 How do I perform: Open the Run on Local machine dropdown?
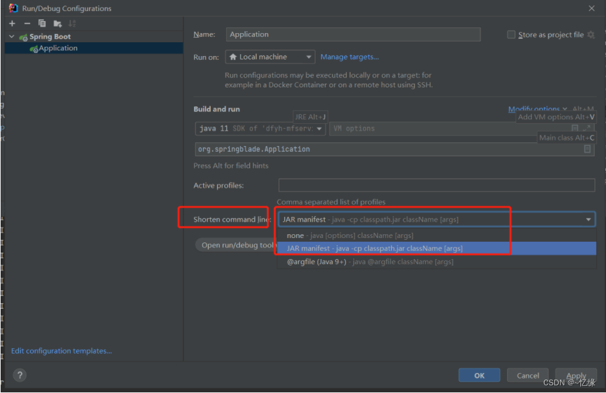[270, 57]
